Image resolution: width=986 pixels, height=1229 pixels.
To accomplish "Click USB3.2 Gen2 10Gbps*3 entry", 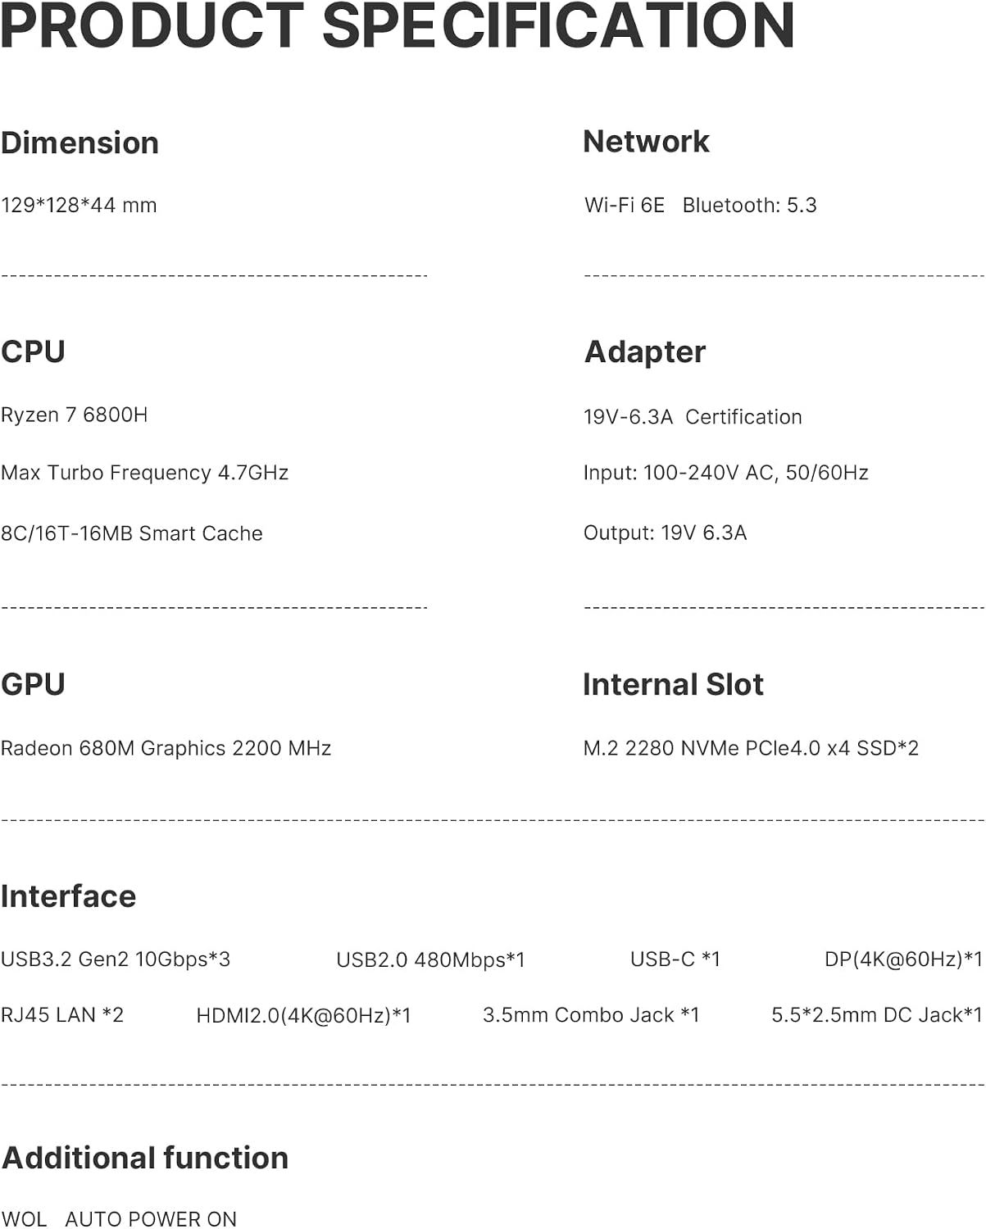I will coord(116,959).
